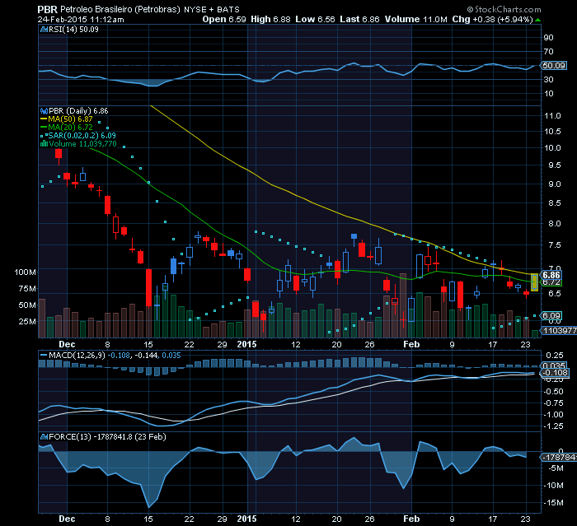Viewport: 577px width, 526px height.
Task: Click the PBR (Daily) candlestick legend icon
Action: (x=45, y=111)
